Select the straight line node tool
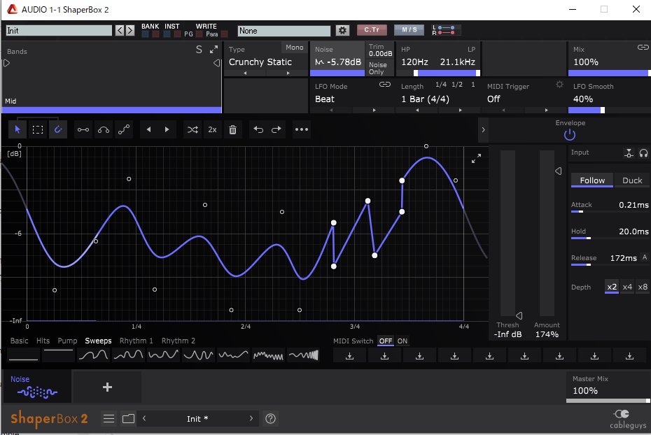Screen dimensions: 651x435 [83, 130]
